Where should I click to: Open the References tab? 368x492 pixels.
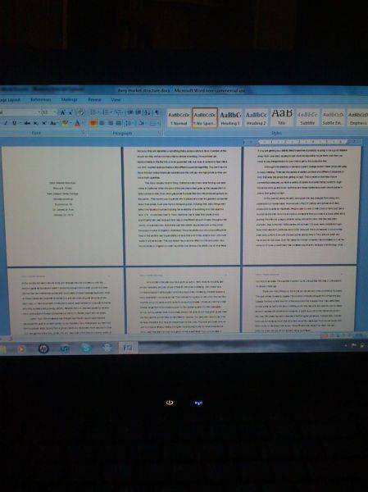[x=41, y=100]
